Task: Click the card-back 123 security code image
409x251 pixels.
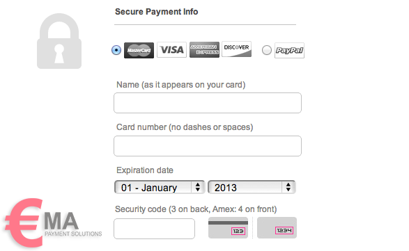Action: 228,228
